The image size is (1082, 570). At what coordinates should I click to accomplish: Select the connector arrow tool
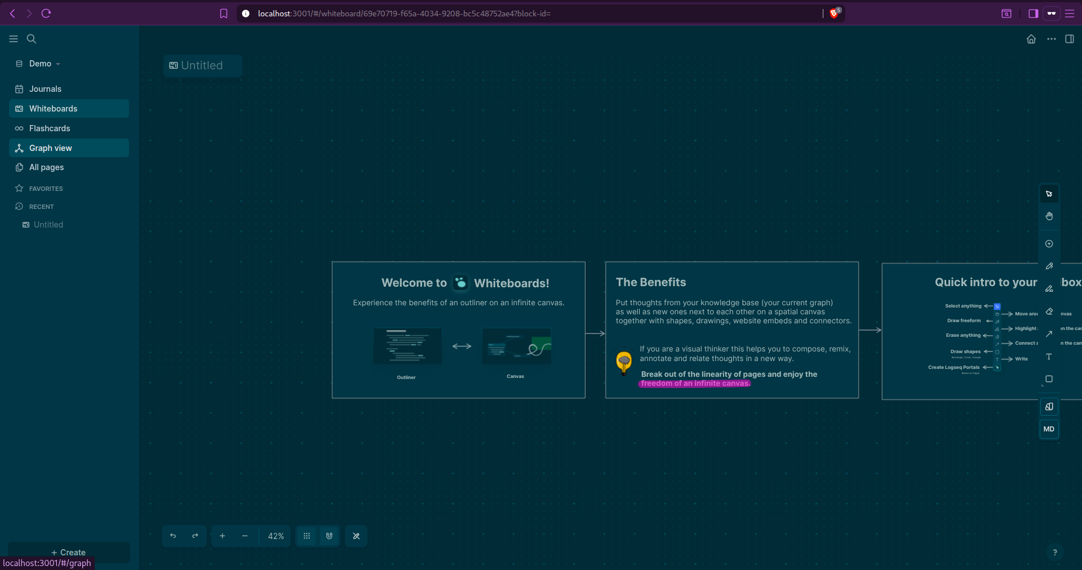point(1049,334)
